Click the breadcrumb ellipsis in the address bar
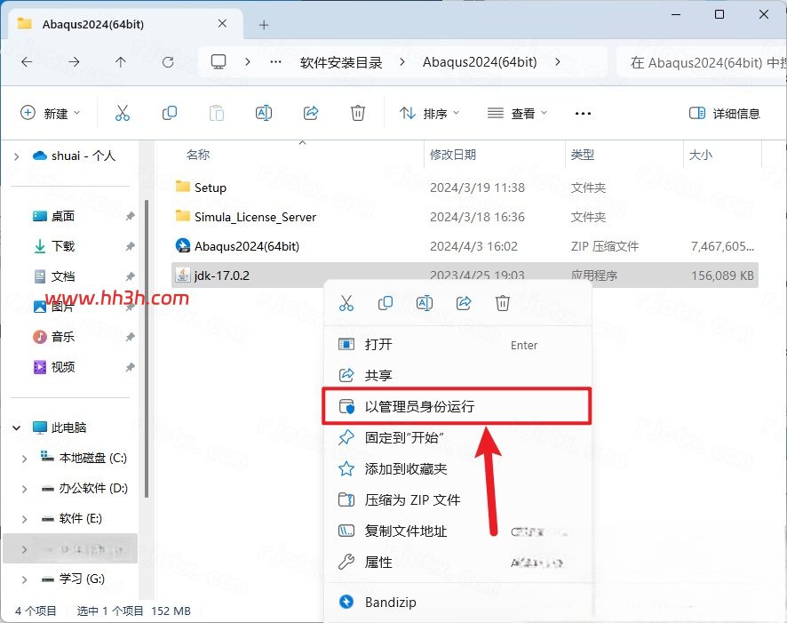787x623 pixels. click(x=275, y=62)
